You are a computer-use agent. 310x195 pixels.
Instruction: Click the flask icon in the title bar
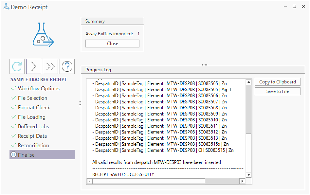tap(6, 7)
